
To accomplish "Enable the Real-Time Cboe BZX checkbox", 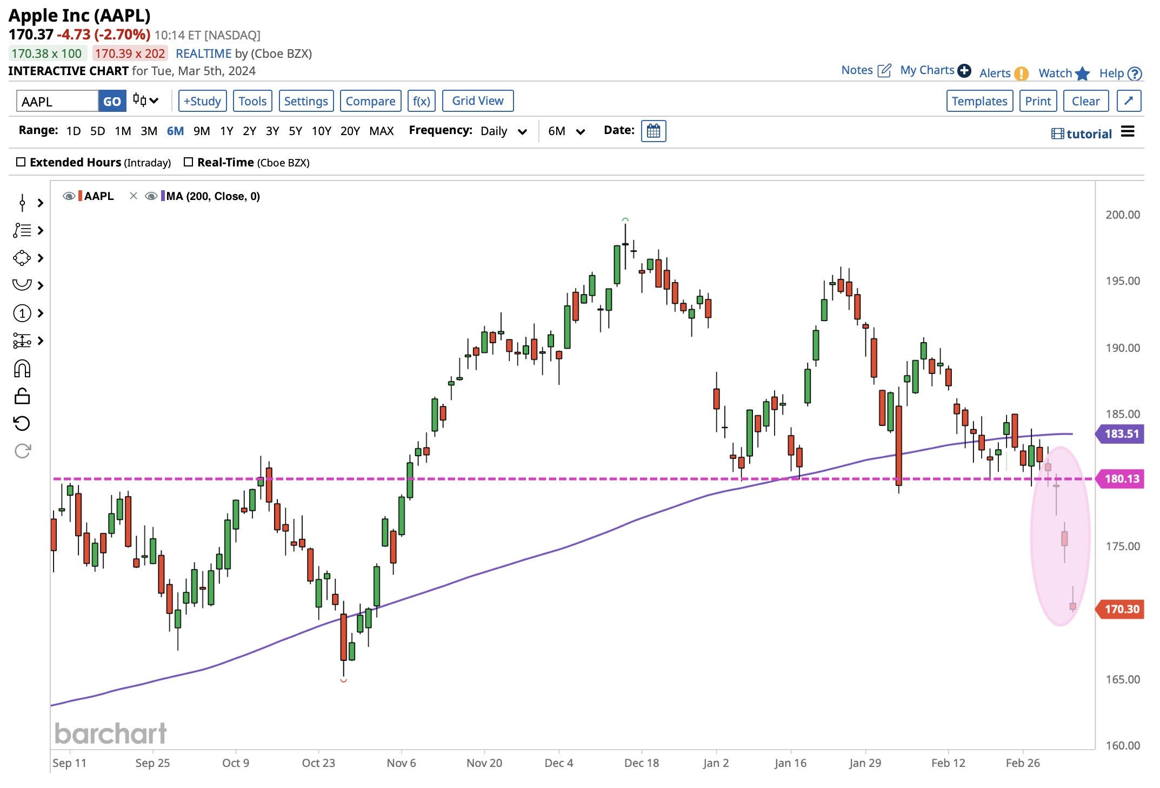I will click(x=189, y=162).
